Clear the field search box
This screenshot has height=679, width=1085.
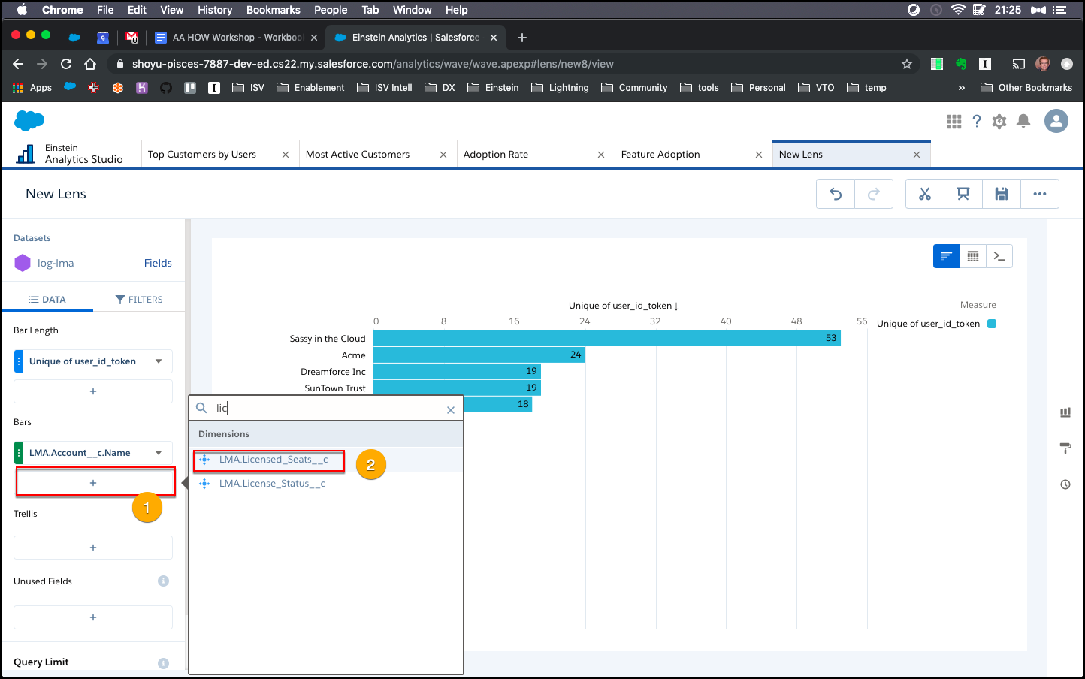pos(451,410)
